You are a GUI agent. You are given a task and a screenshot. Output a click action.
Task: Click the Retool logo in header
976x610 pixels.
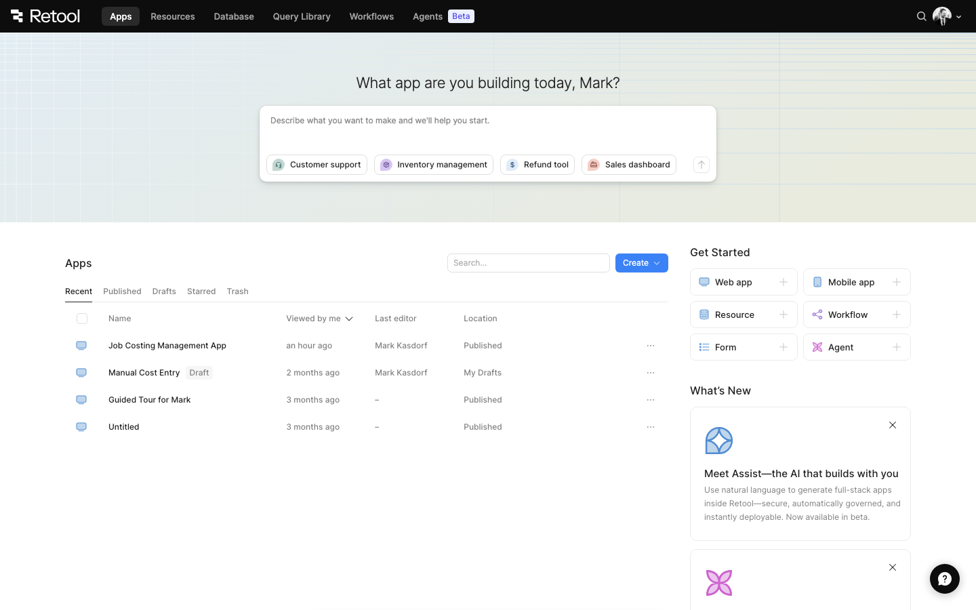tap(45, 16)
